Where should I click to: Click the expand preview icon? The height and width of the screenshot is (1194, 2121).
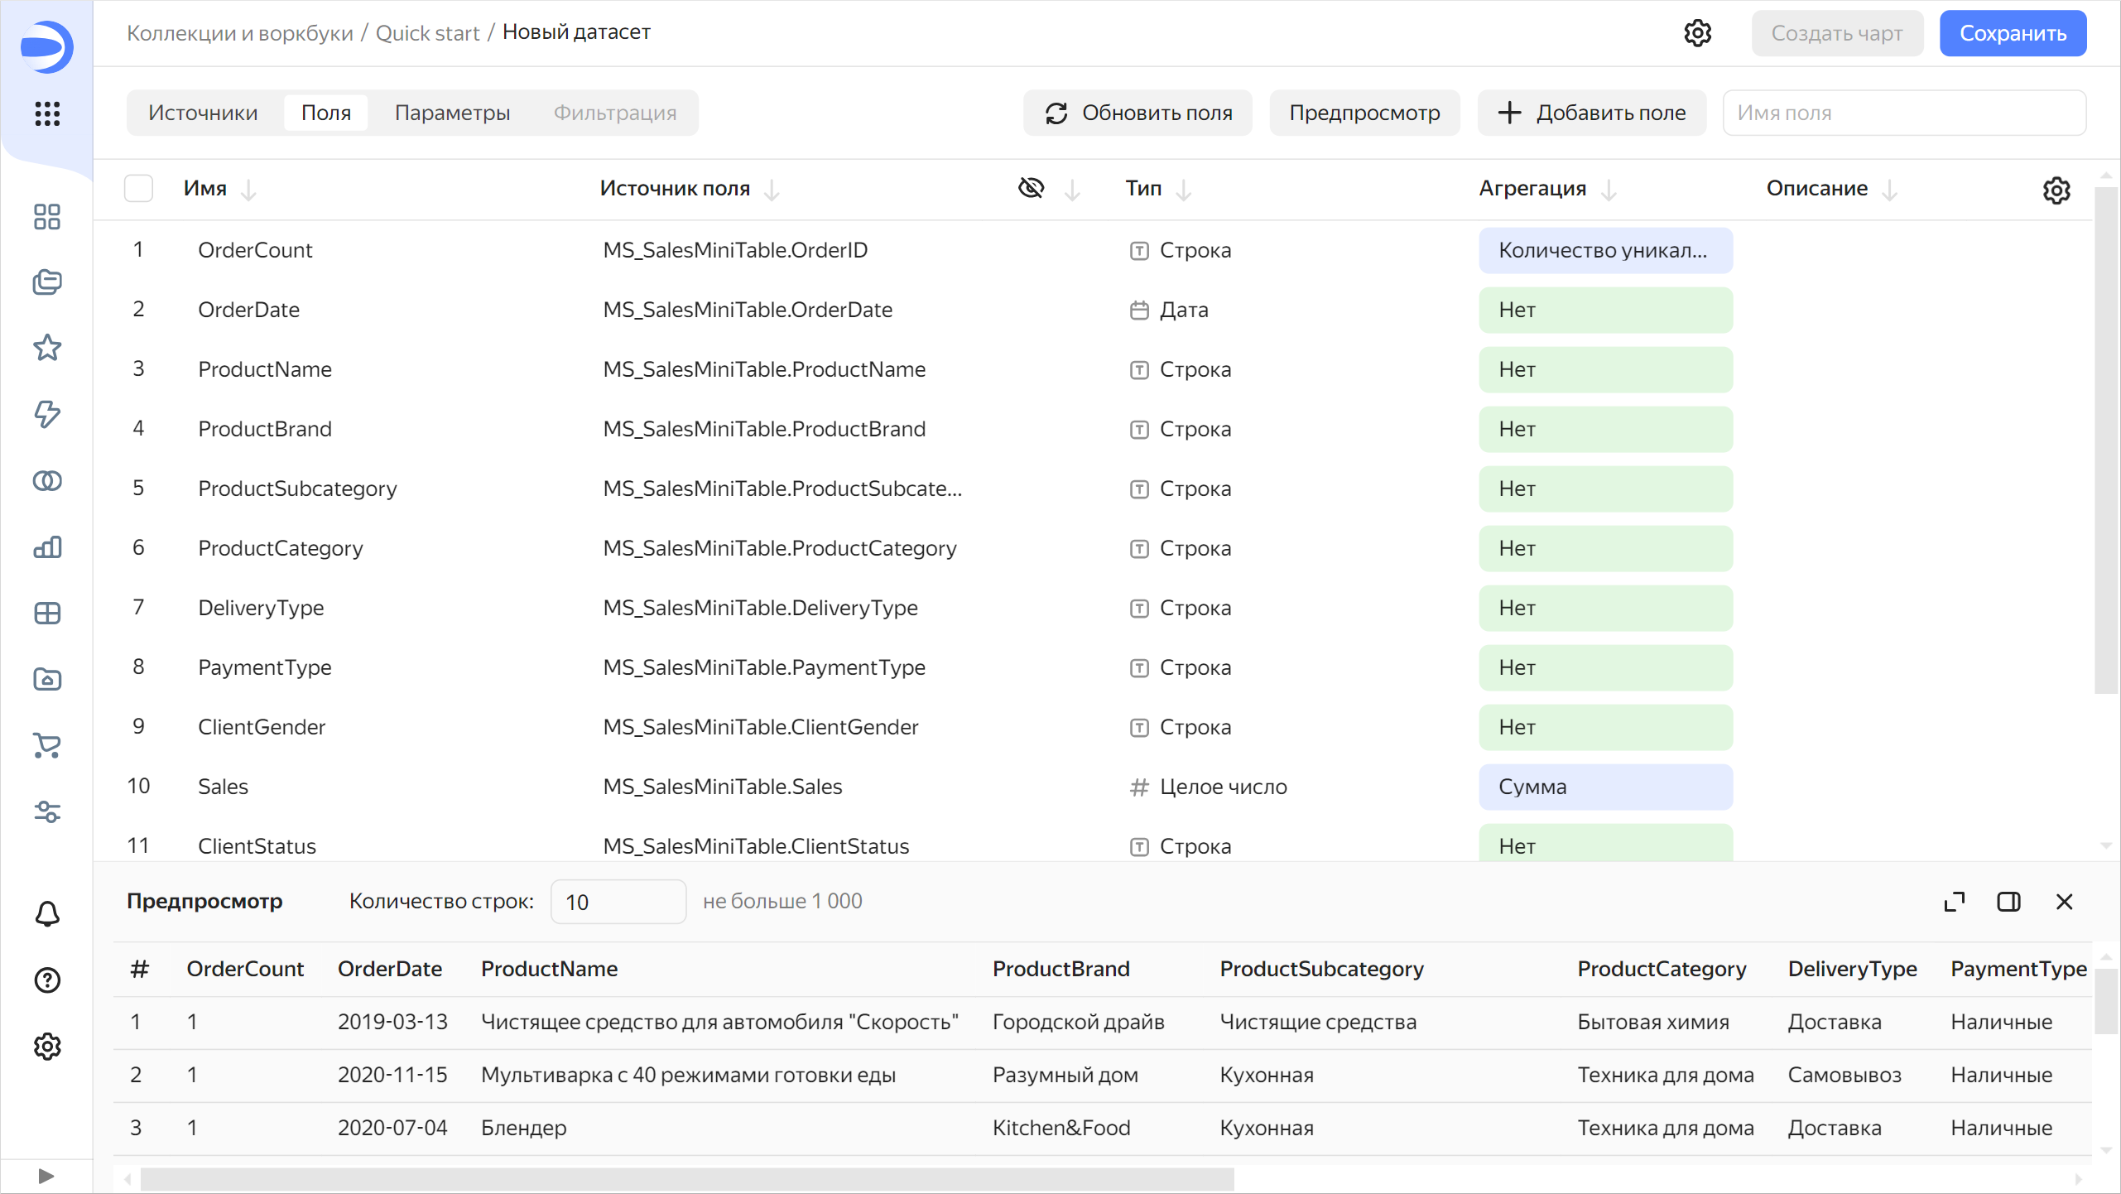click(x=1955, y=901)
